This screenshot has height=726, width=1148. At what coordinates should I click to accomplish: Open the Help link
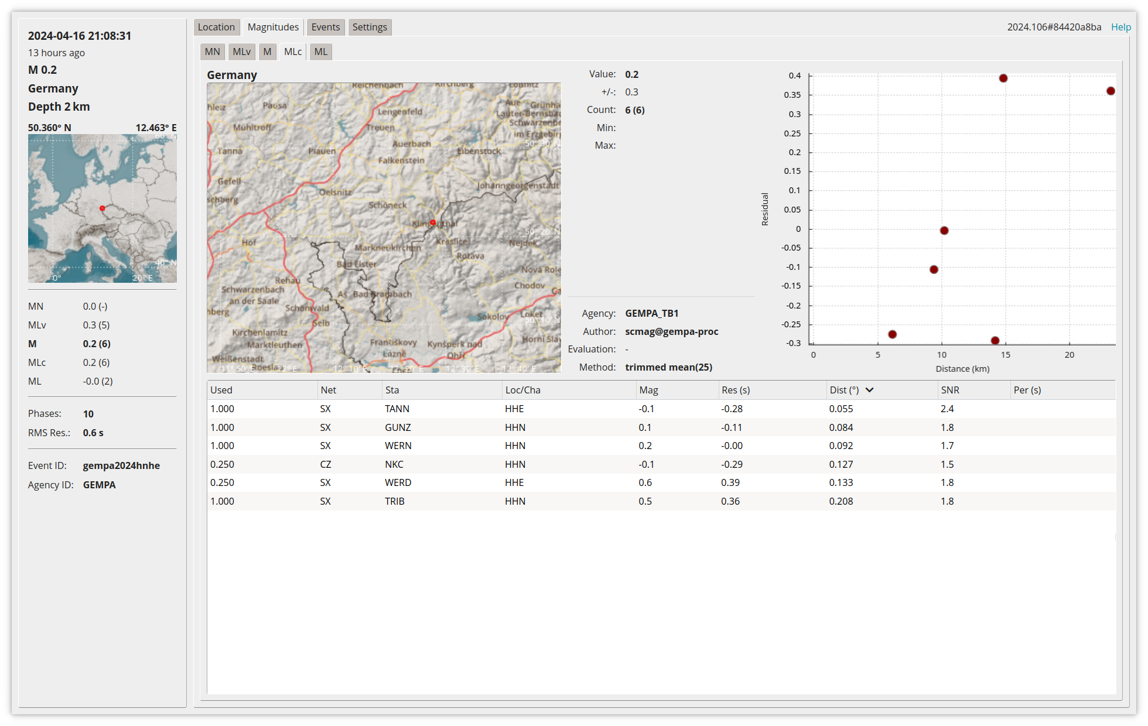click(1120, 27)
